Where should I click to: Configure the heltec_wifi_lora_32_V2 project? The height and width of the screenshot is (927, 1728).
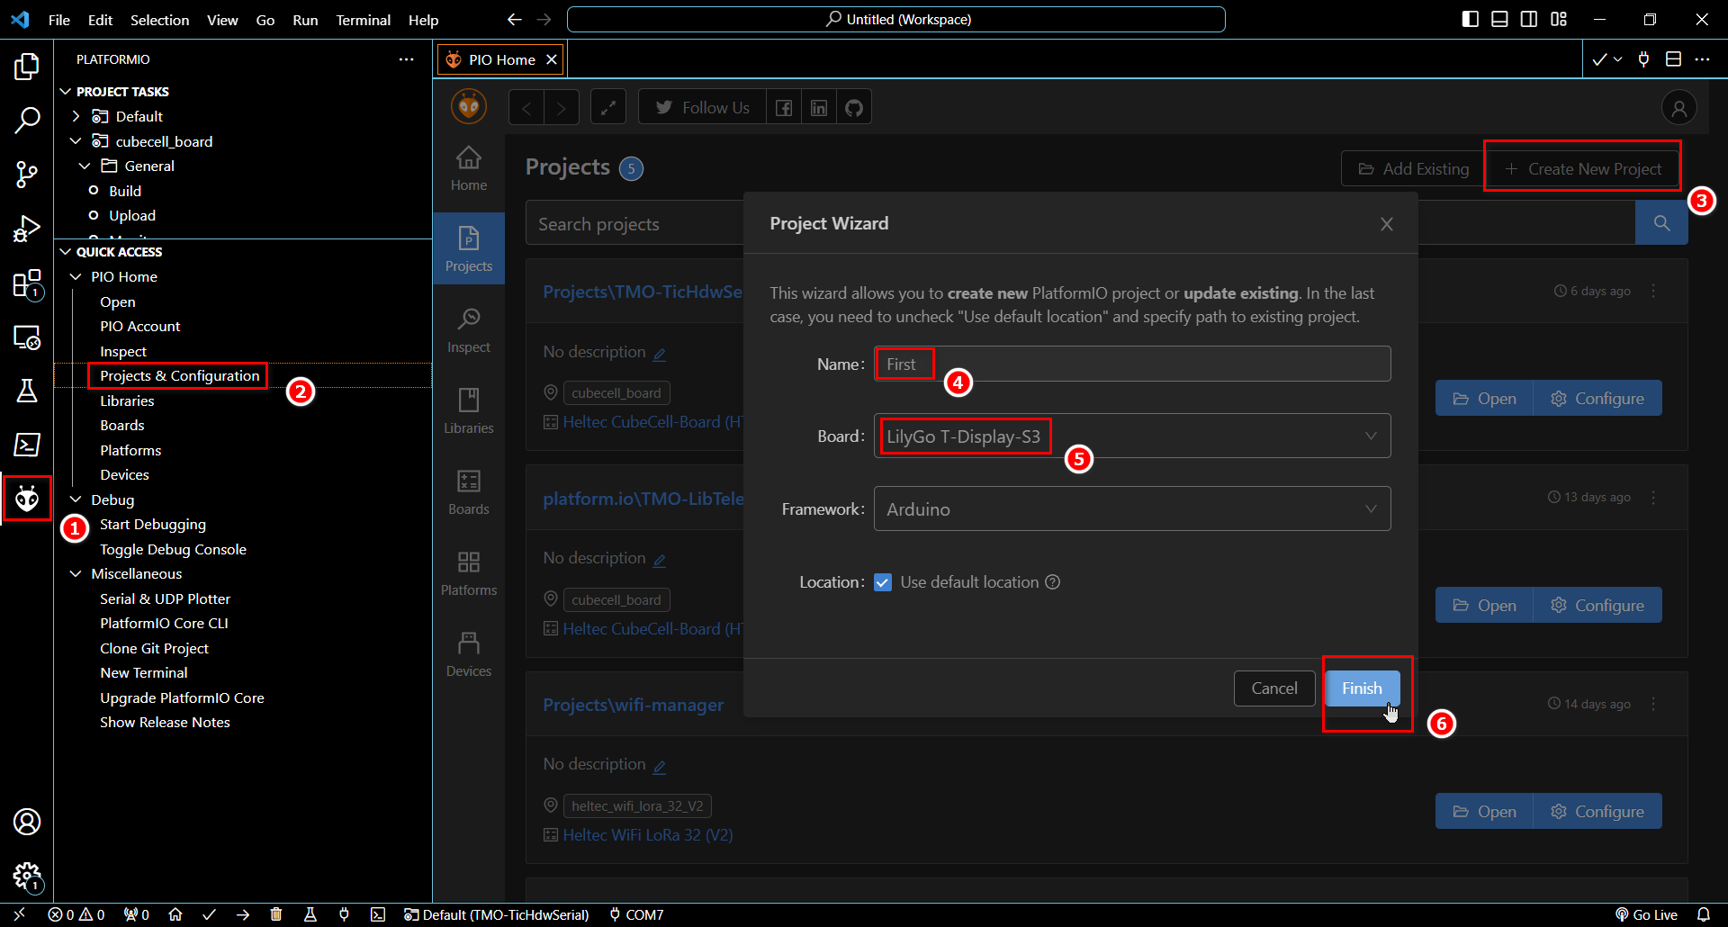(1597, 812)
